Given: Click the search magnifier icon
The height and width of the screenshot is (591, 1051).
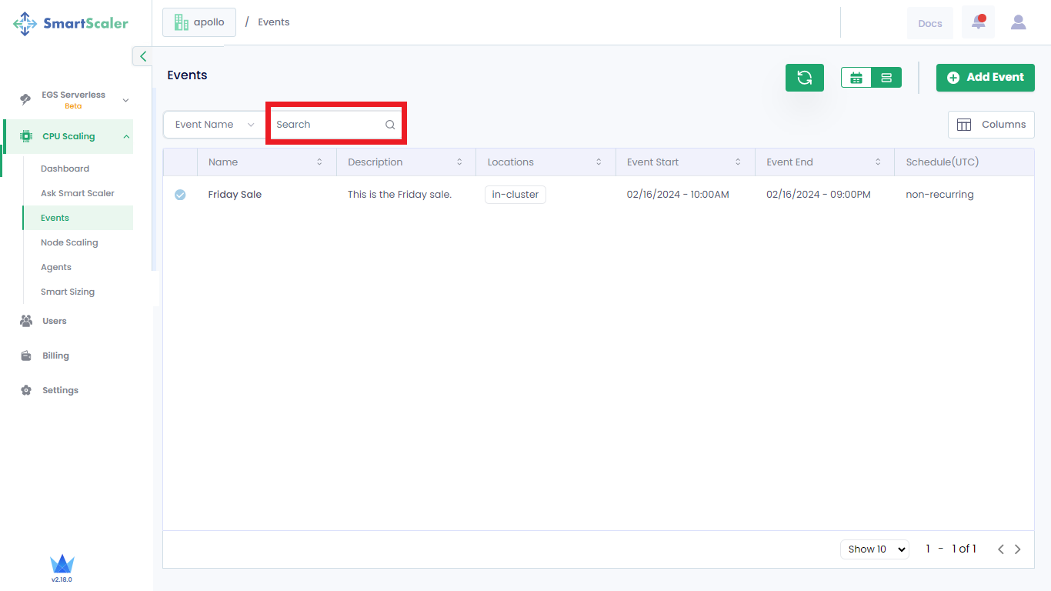Looking at the screenshot, I should [390, 125].
